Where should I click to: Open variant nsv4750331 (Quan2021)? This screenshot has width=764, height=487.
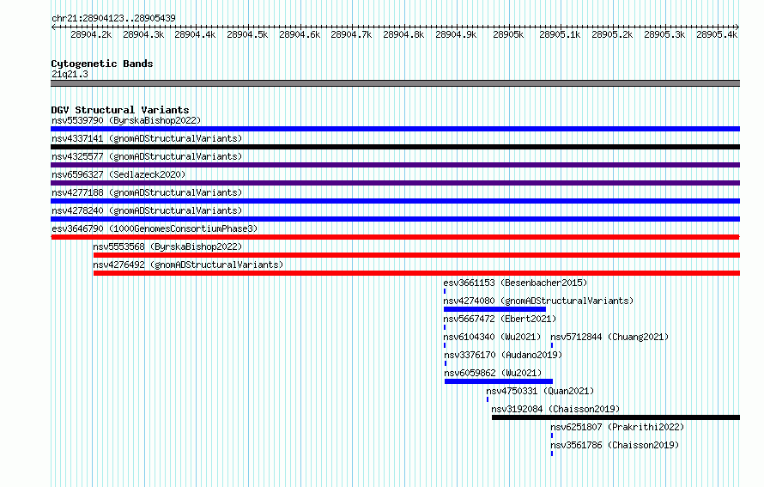pos(540,391)
